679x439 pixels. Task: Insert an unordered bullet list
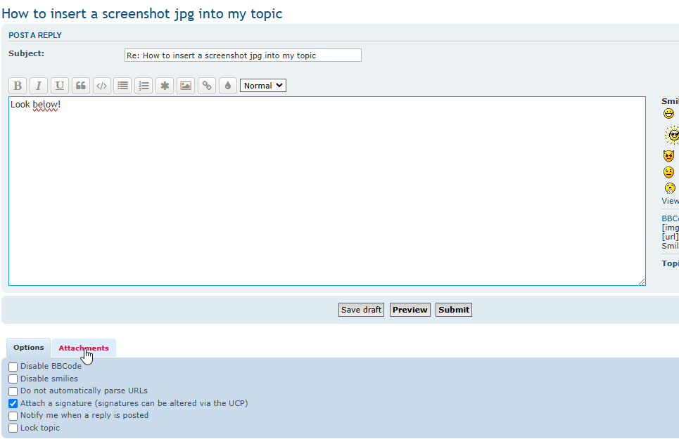coord(123,86)
